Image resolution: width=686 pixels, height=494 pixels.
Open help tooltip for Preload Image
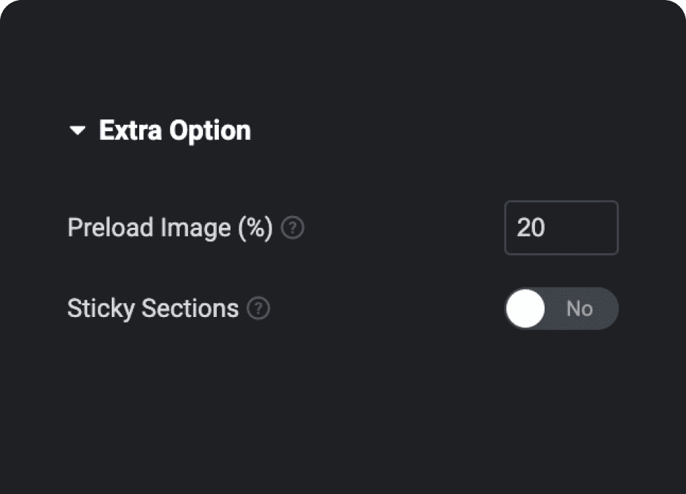point(294,227)
